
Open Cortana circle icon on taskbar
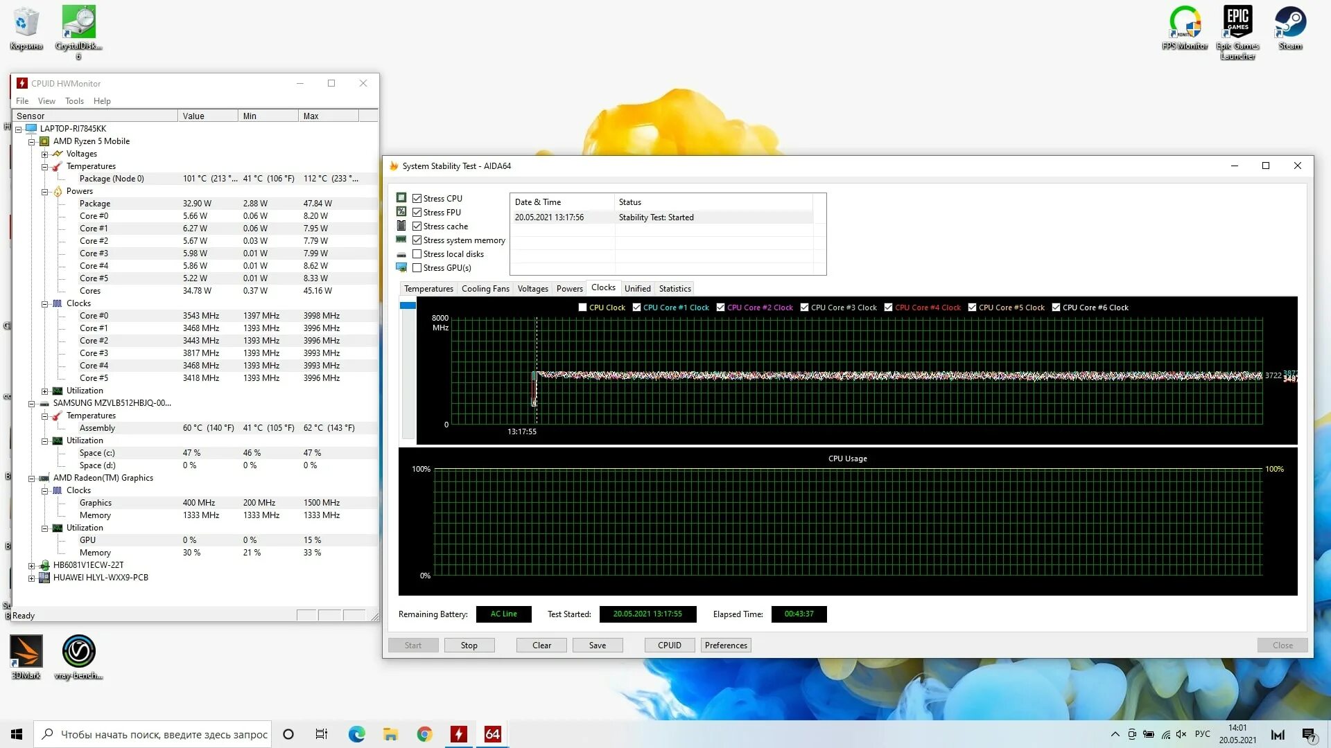pyautogui.click(x=288, y=734)
